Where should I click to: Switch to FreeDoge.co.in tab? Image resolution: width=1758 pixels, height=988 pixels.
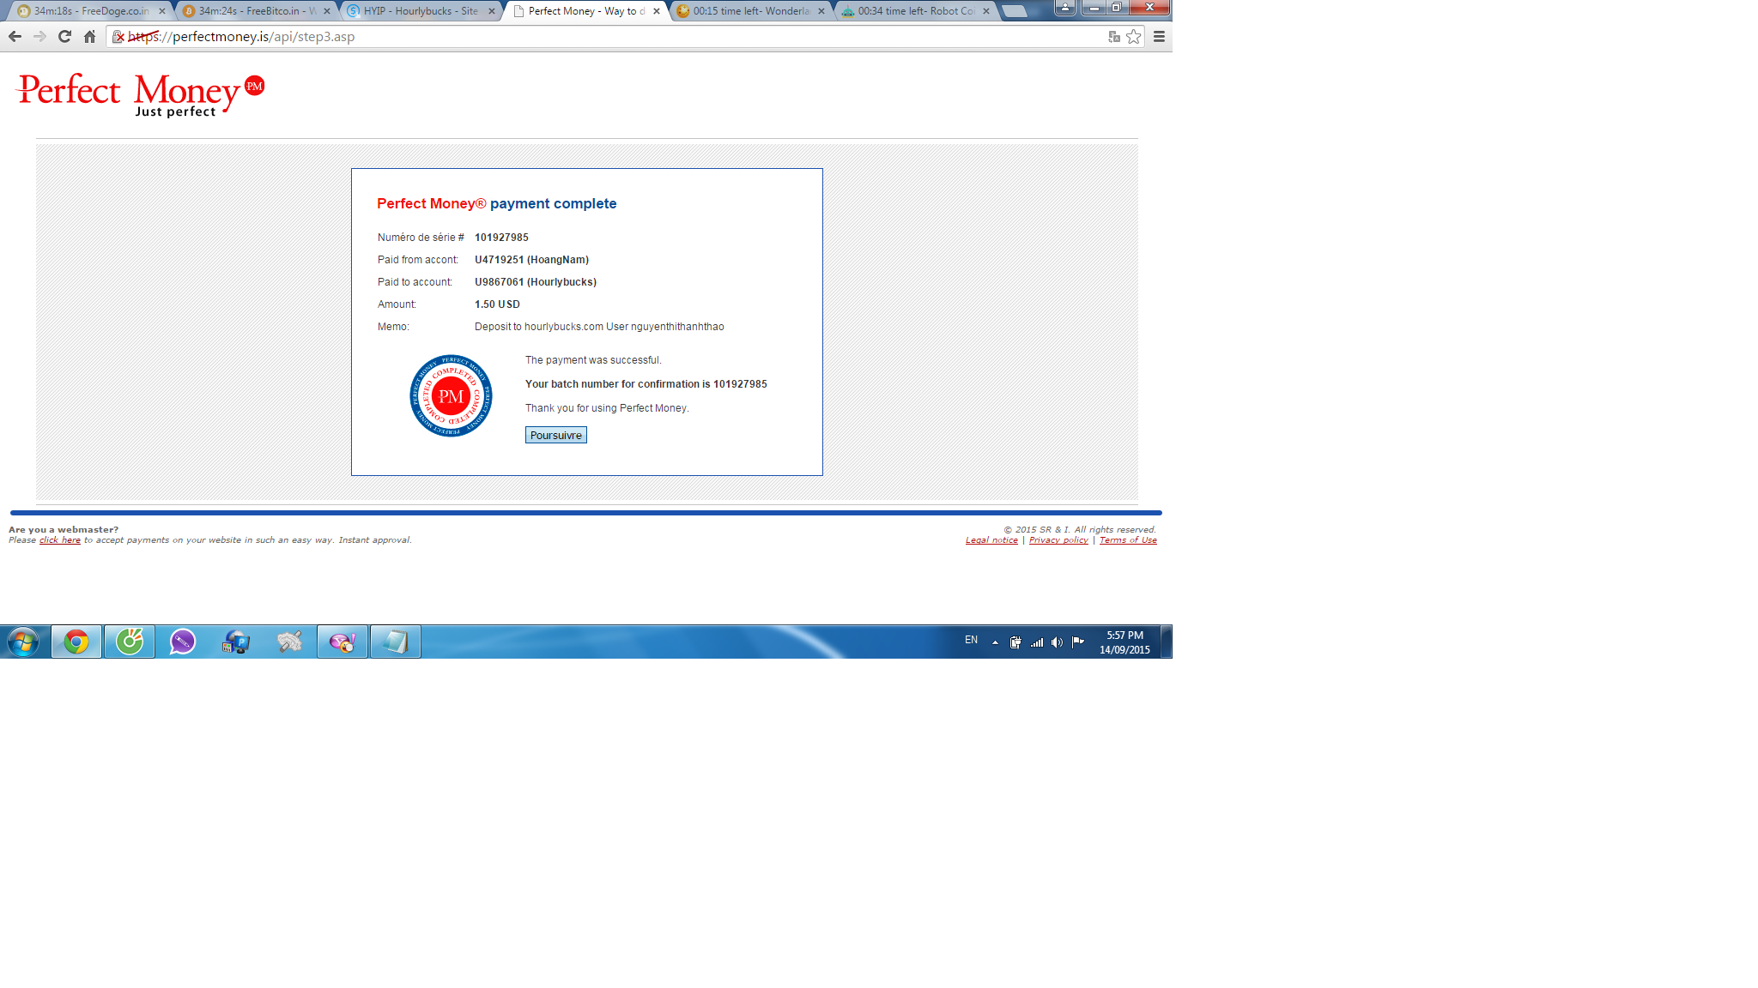click(90, 11)
